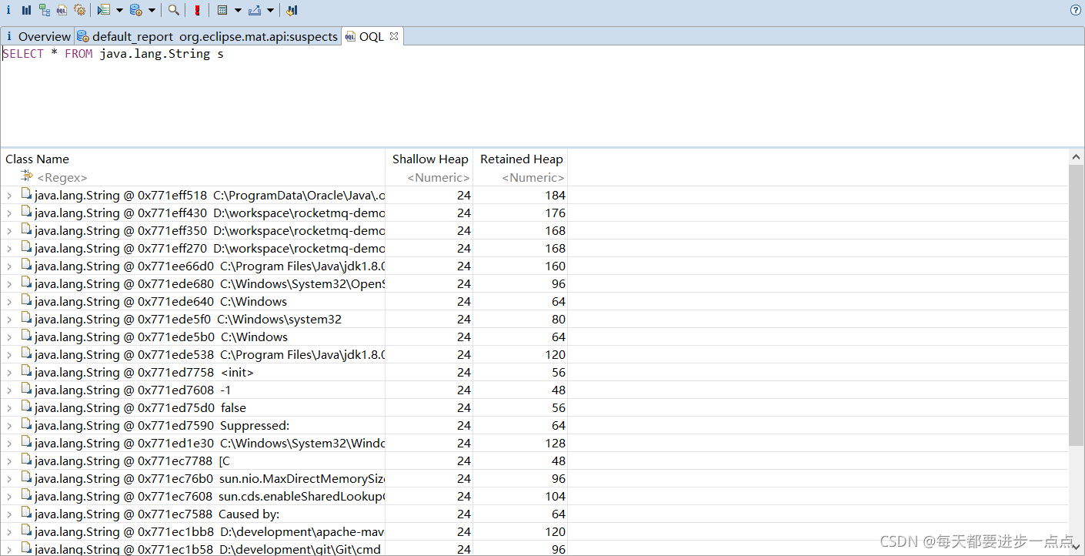Screen dimensions: 1085x556
Task: Sort by the Shallow Heap column header
Action: pos(430,159)
